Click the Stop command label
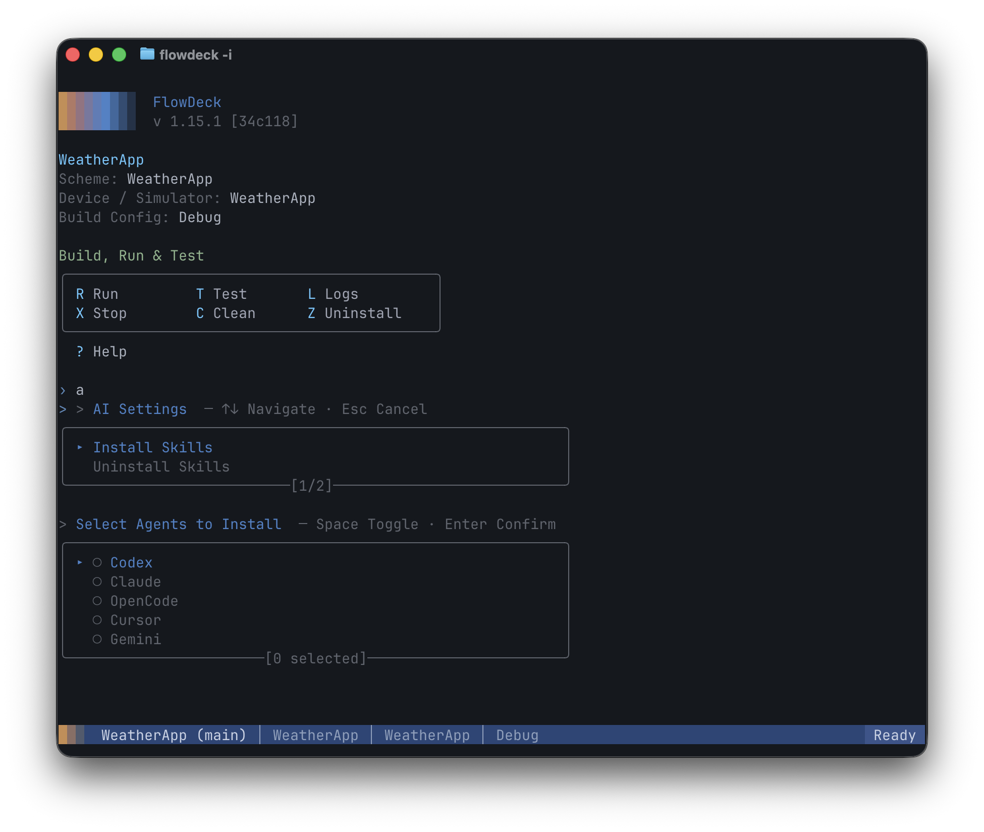Screen dimensions: 984x832 click(110, 314)
